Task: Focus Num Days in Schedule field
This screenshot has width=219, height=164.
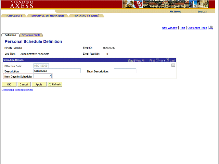Action: point(42,76)
